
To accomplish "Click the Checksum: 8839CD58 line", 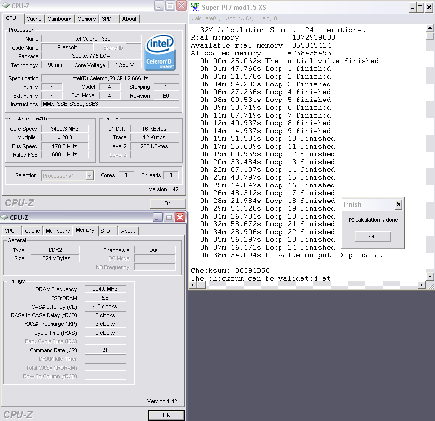I will tap(230, 270).
